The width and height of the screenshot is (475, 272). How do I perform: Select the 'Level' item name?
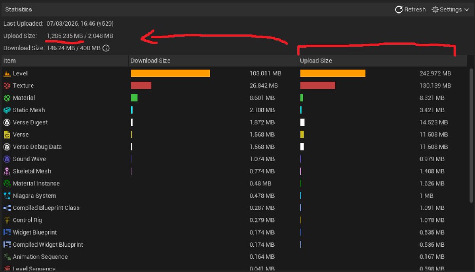pos(20,74)
